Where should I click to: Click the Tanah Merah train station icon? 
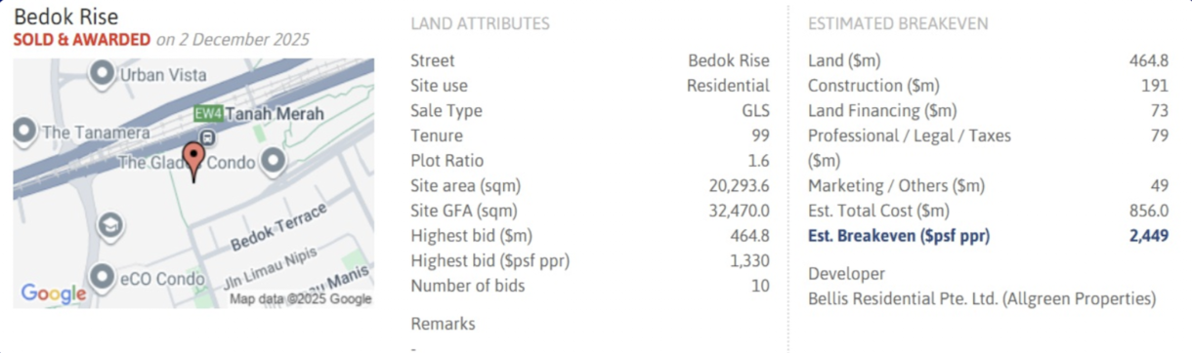(x=208, y=137)
